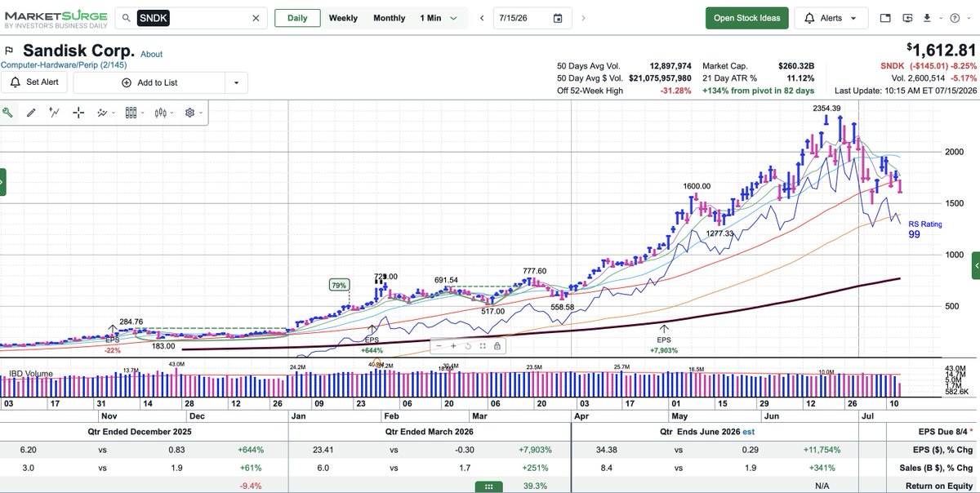Expand the Add to List dropdown arrow
Viewport: 980px width, 493px height.
236,82
